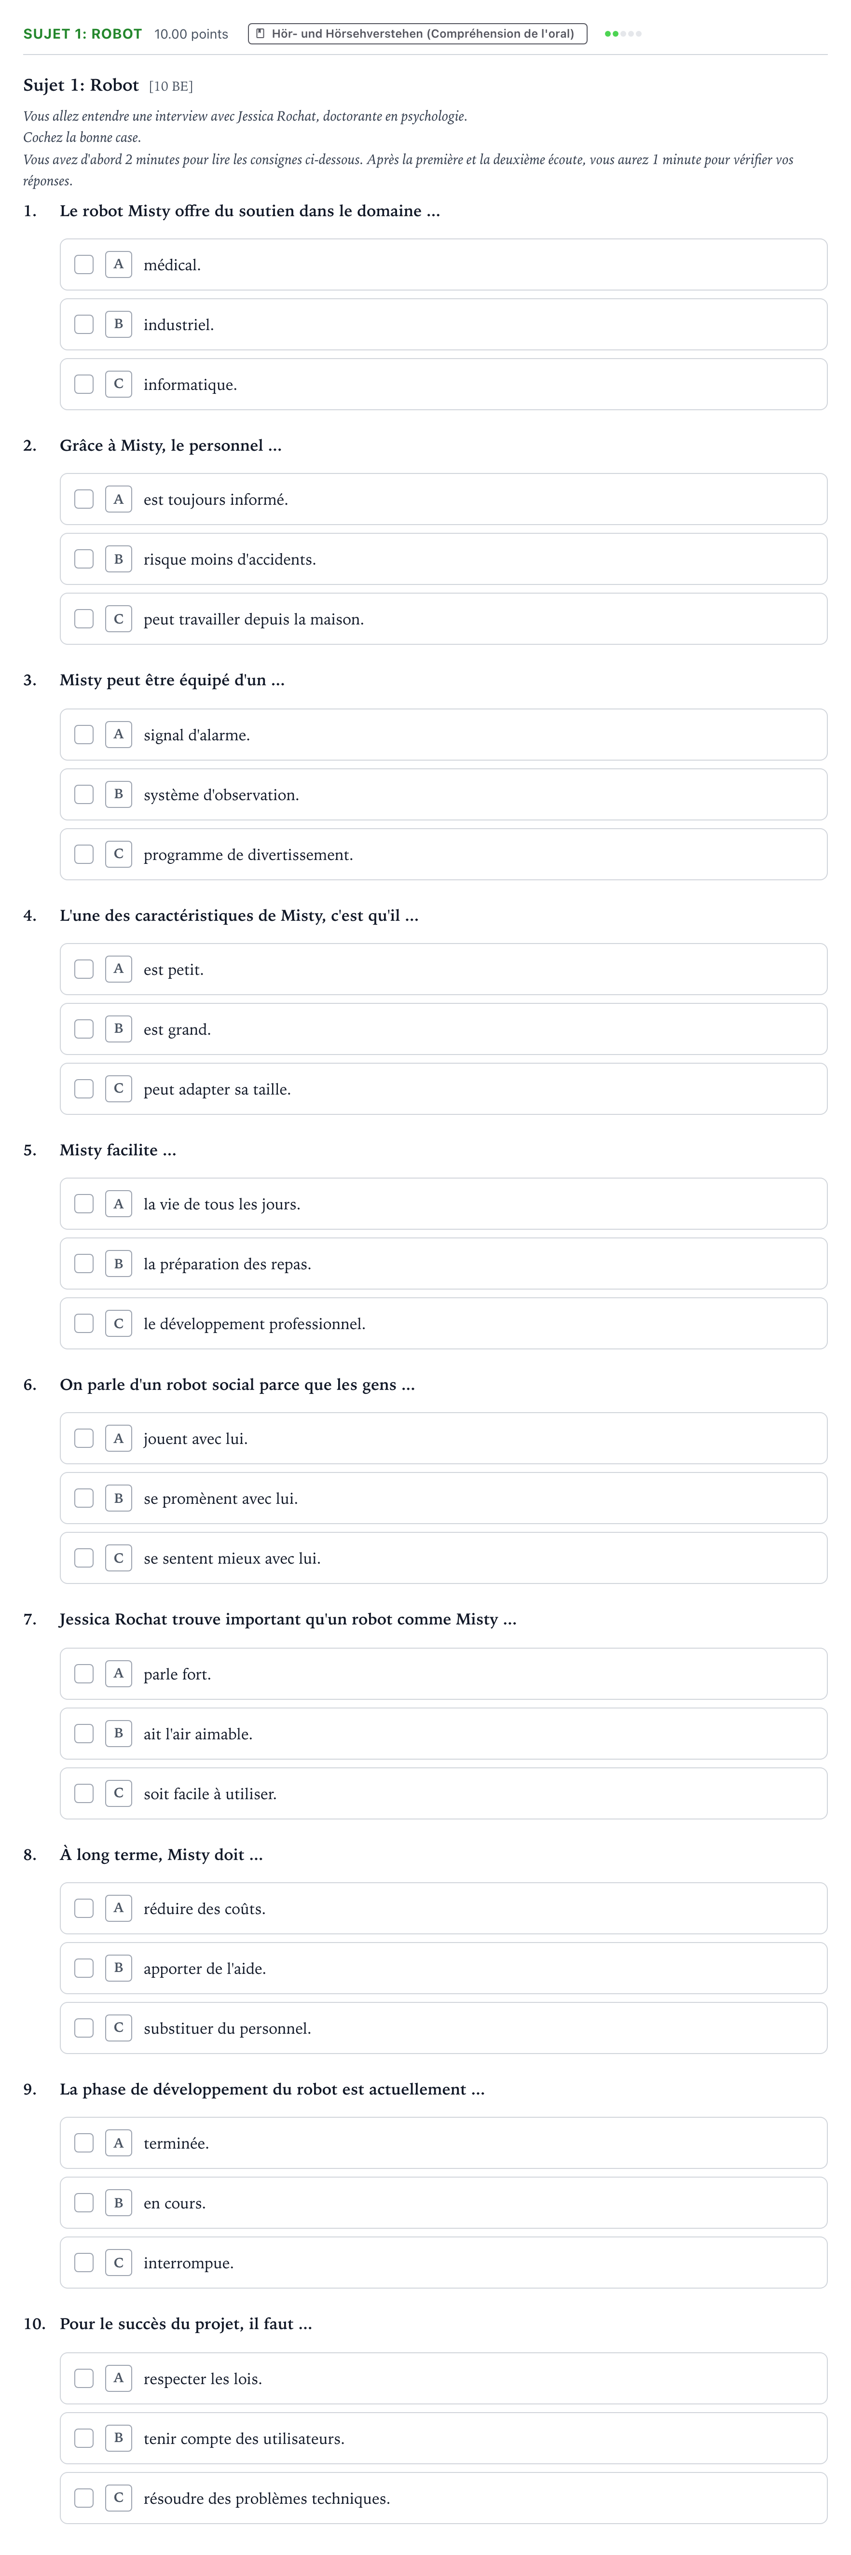
Task: Click the C badge next to 'substituer du personnel.'
Action: [118, 2028]
